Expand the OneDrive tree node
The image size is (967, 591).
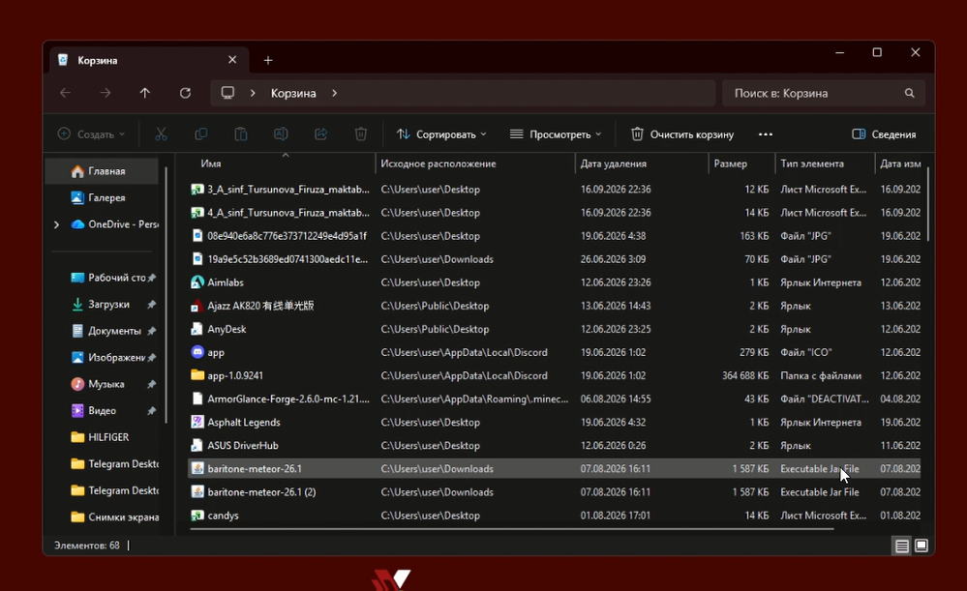[x=57, y=224]
